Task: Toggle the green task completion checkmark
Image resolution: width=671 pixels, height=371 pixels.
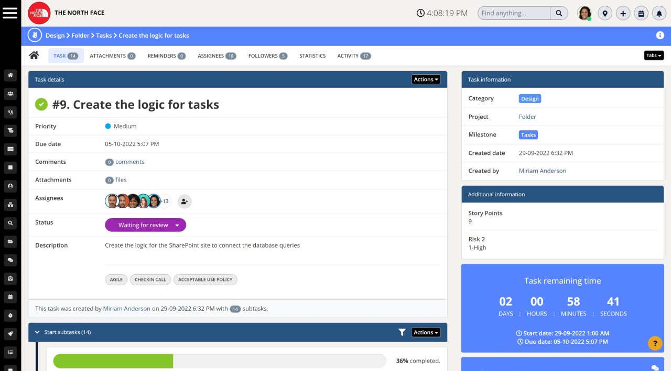Action: (41, 104)
